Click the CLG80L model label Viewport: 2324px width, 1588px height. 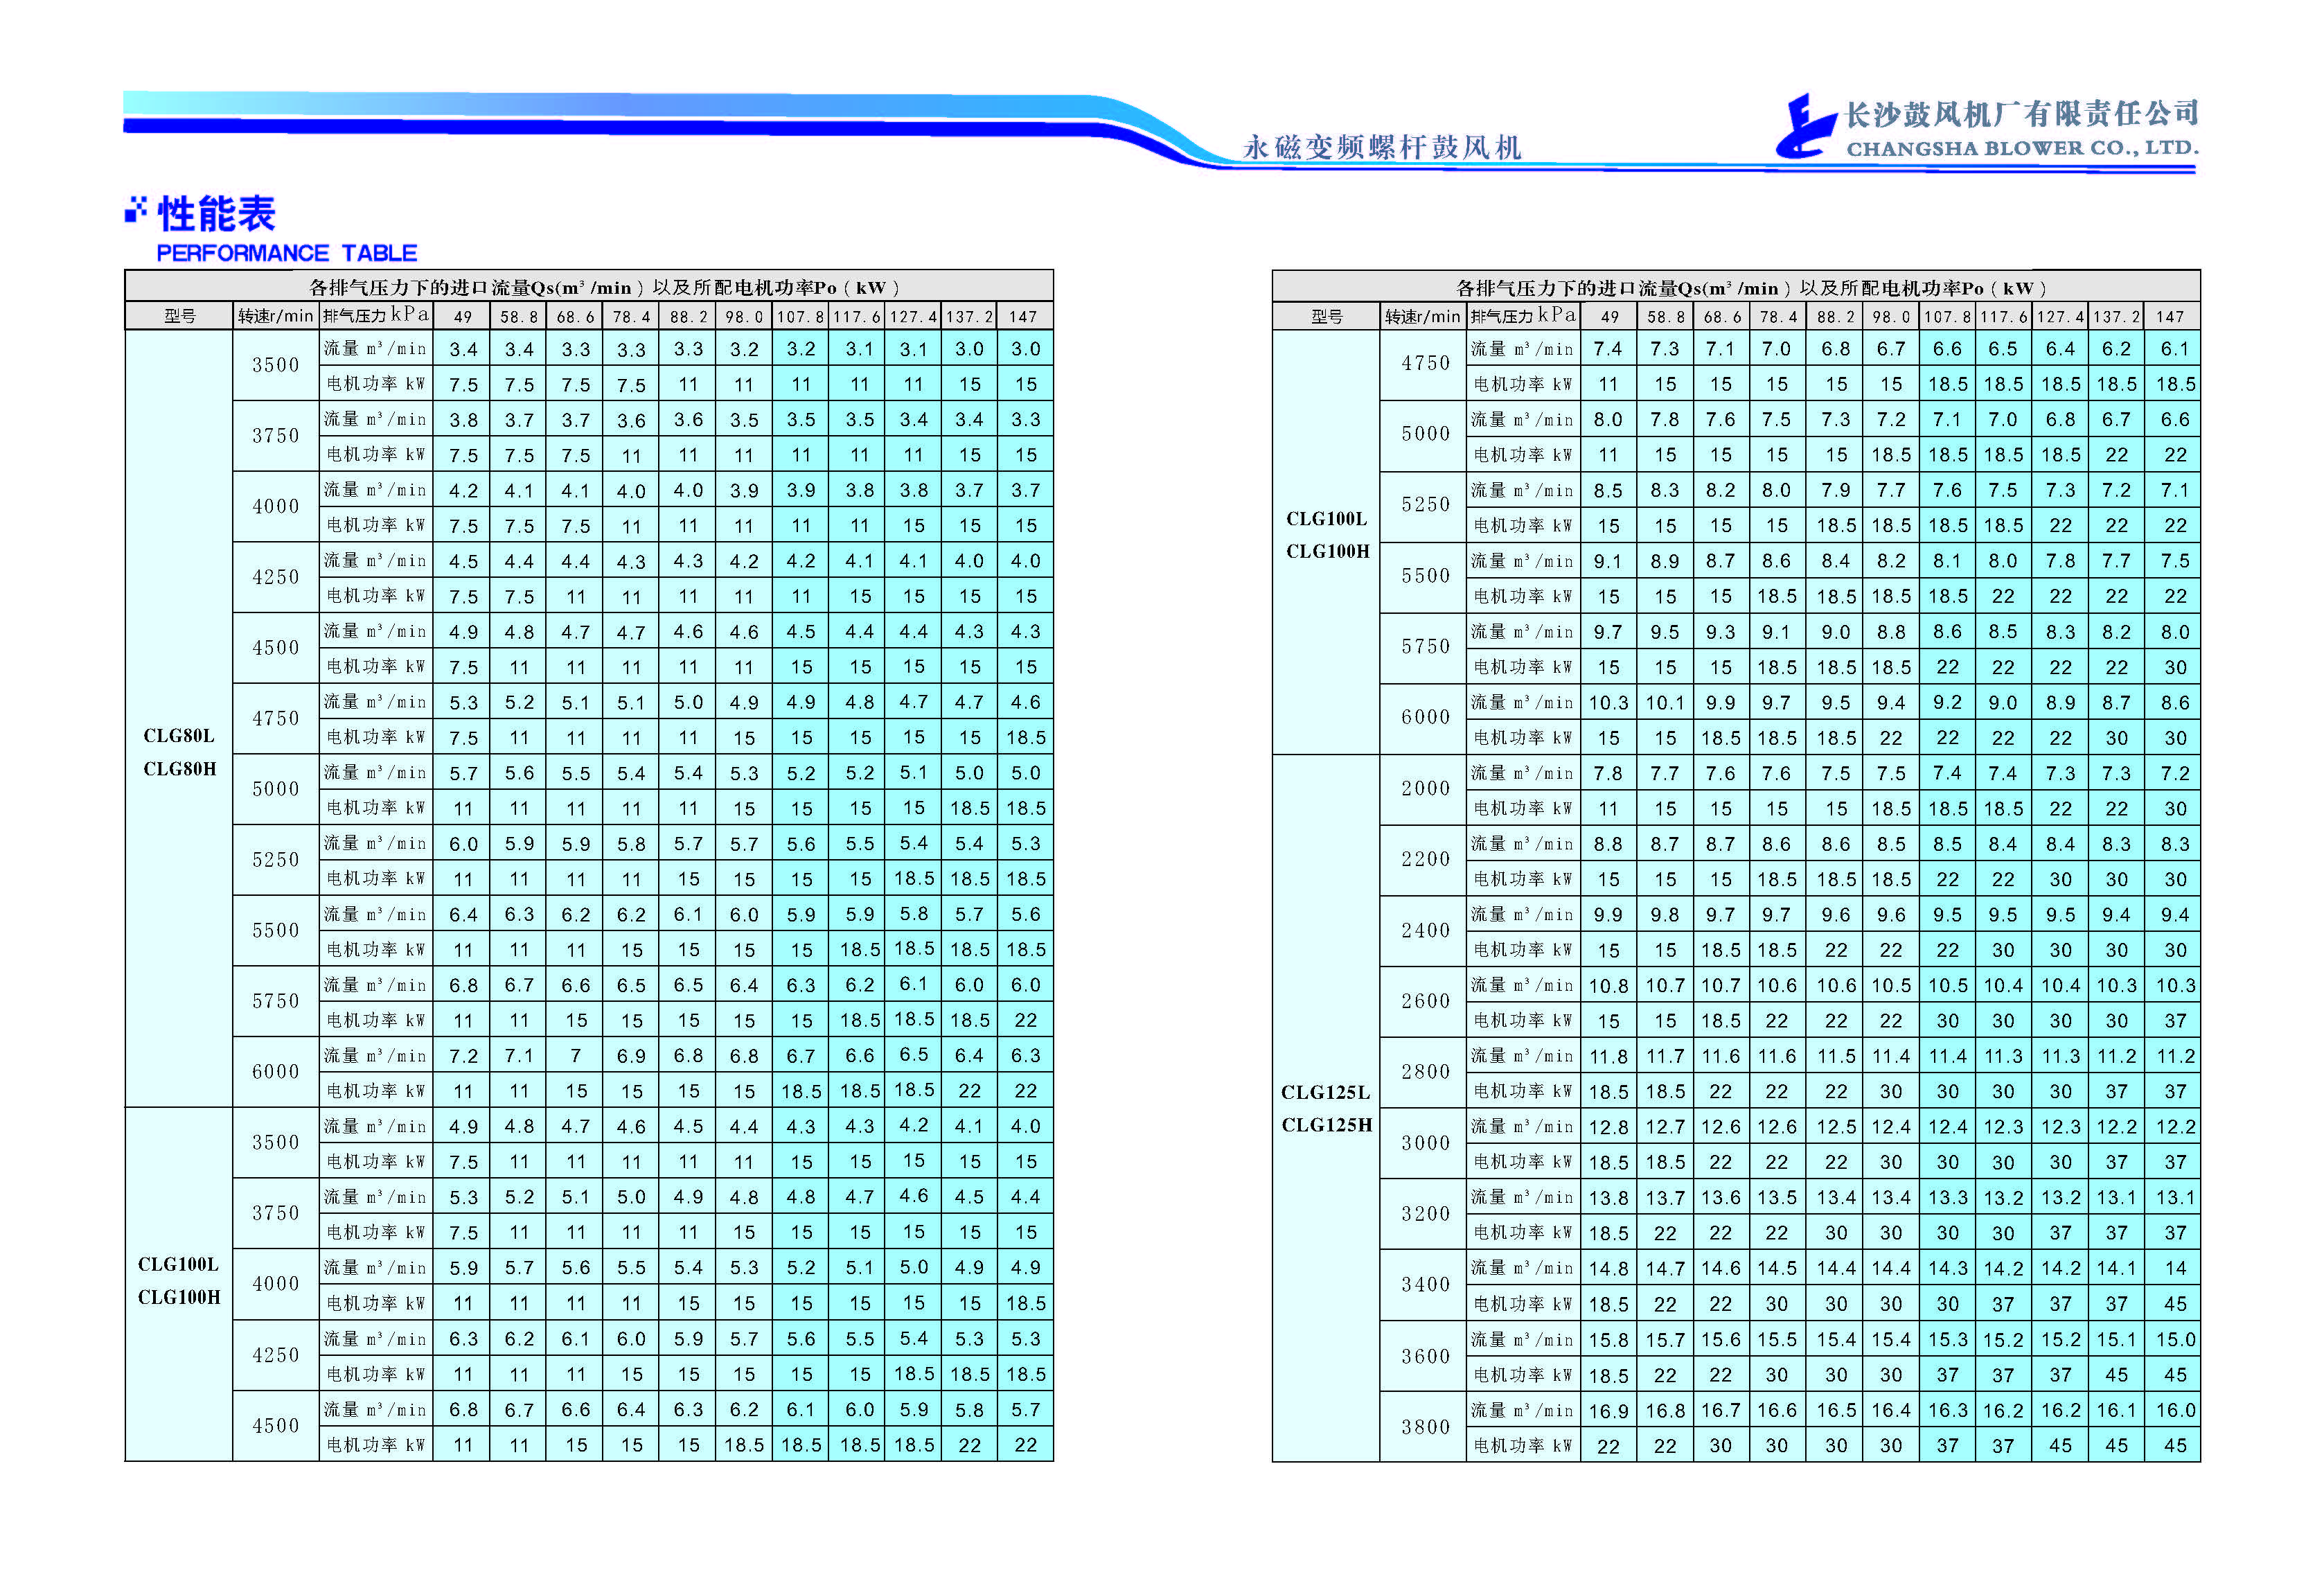tap(179, 736)
